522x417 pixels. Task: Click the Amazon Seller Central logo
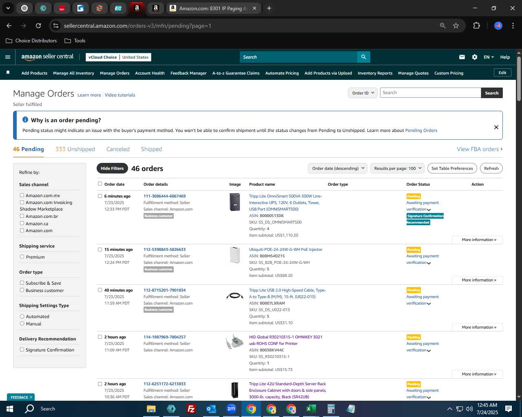(x=47, y=57)
